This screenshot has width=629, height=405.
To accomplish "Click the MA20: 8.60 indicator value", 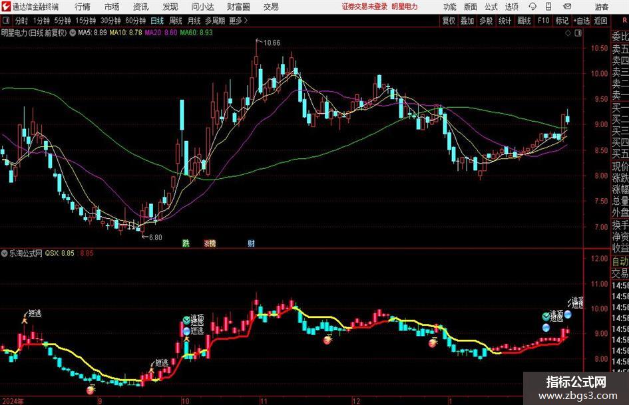I will coord(161,33).
